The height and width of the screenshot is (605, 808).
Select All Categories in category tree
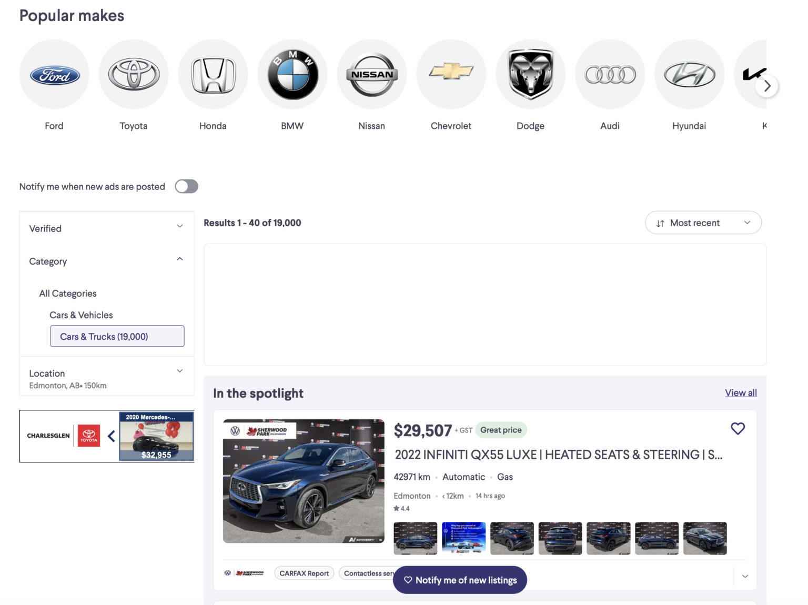[x=68, y=294]
